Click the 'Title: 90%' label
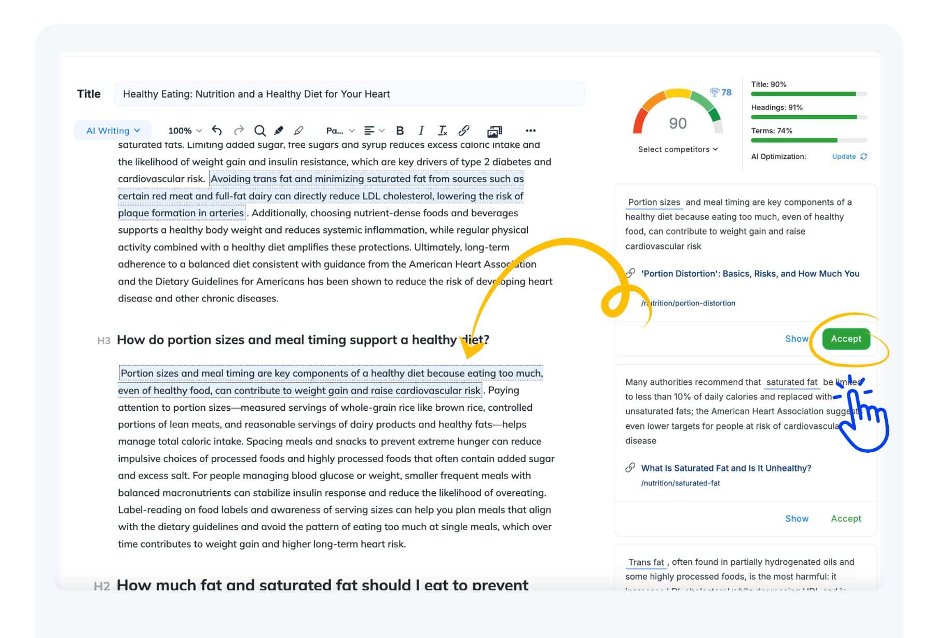 pyautogui.click(x=768, y=84)
